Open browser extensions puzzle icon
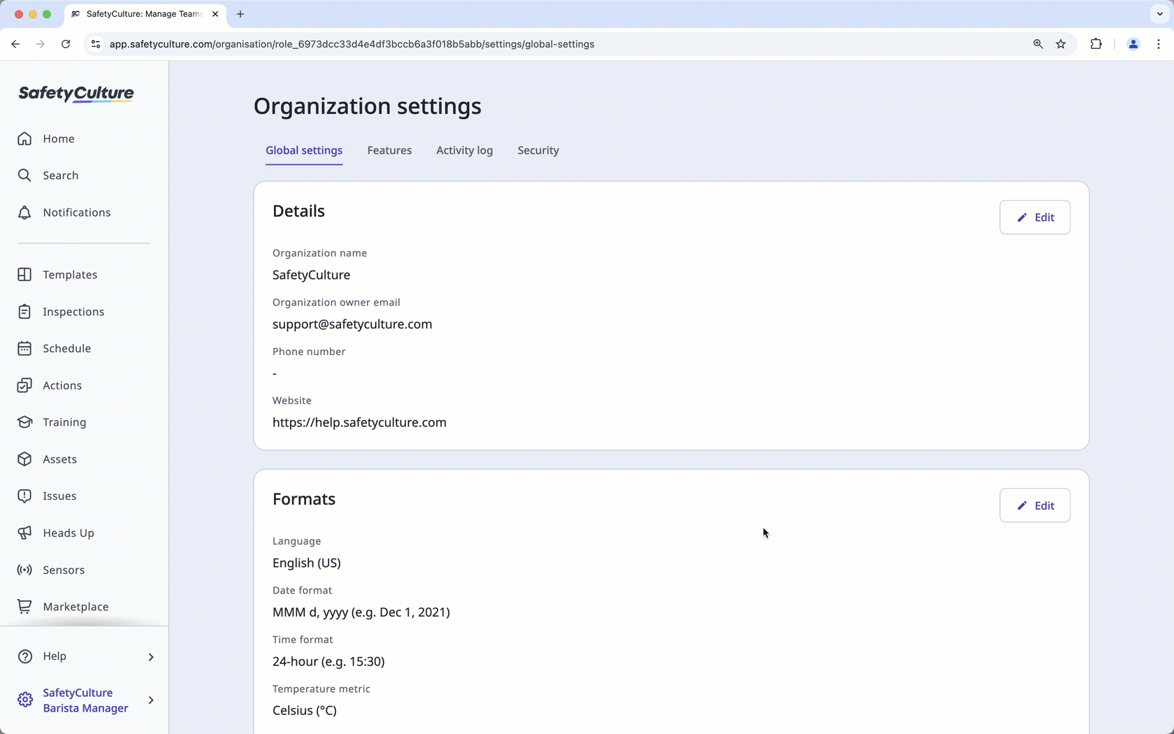 [1096, 44]
